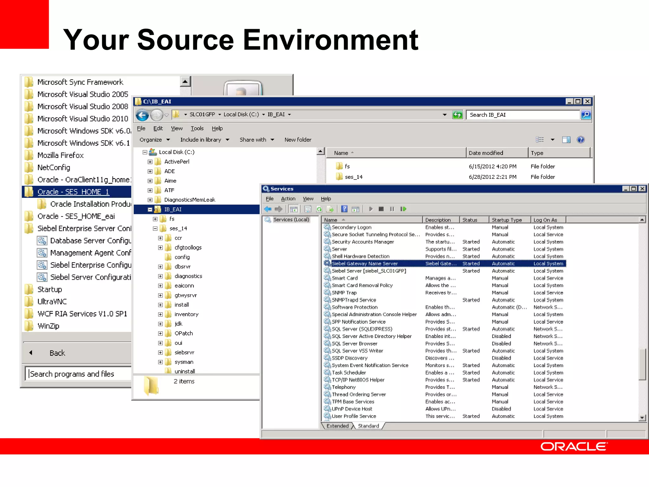Click Back in Start menu
This screenshot has height=487, width=649.
[57, 353]
